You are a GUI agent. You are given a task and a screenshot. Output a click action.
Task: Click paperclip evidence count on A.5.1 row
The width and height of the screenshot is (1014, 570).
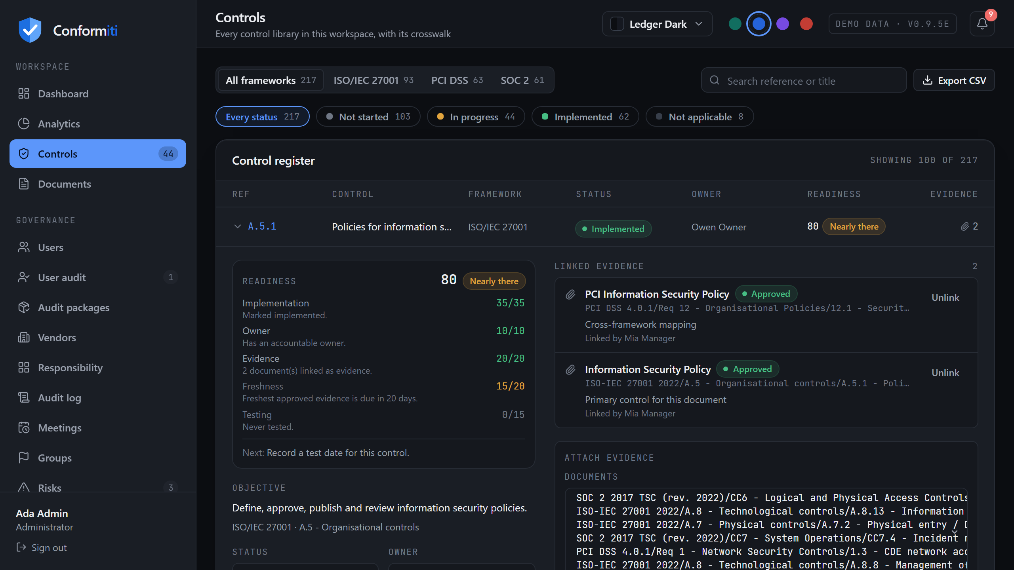969,226
